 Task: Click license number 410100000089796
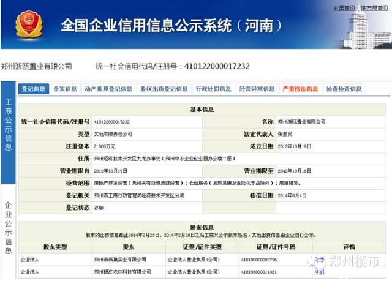coord(258,260)
